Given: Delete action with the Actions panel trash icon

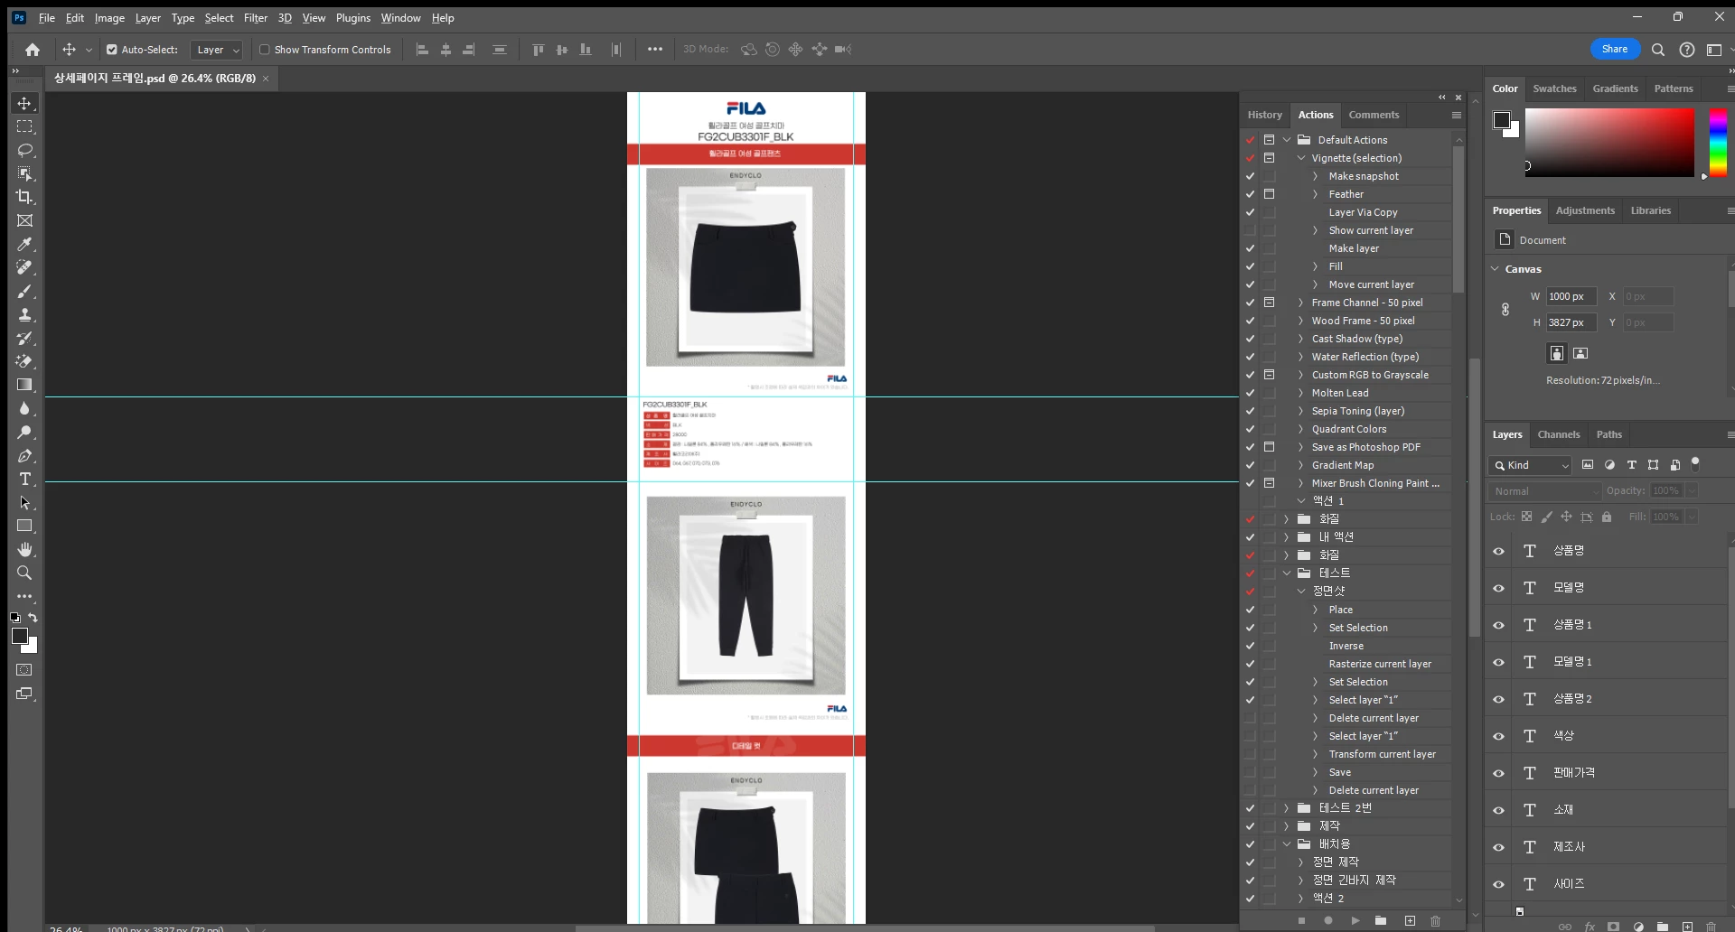Looking at the screenshot, I should coord(1435,921).
